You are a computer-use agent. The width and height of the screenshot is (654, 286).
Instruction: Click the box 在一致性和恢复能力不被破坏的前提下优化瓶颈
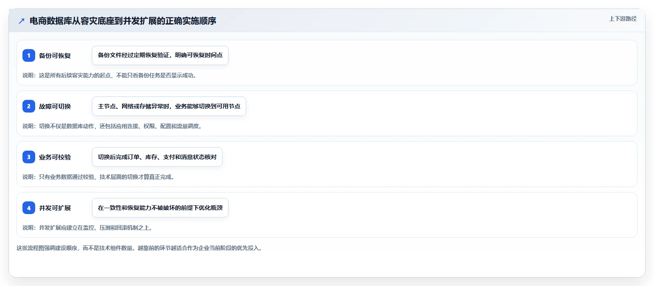click(160, 208)
